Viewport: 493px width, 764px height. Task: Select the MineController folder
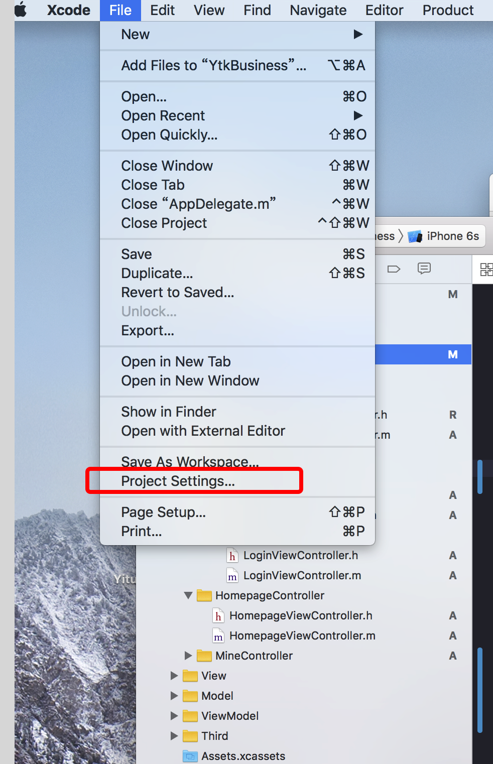click(x=254, y=656)
